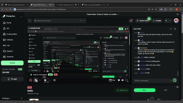The width and height of the screenshot is (183, 103).
Task: Open the browser extensions icon
Action: pos(165,9)
